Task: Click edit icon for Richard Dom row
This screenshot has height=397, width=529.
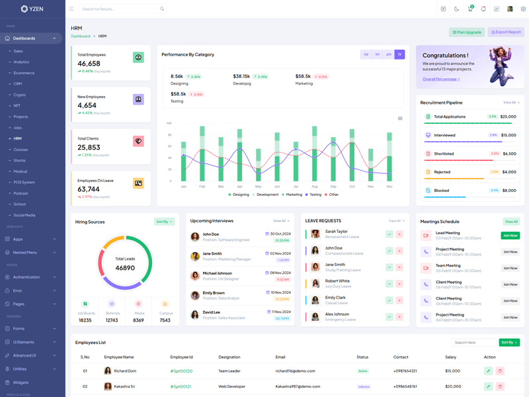Action: click(488, 371)
